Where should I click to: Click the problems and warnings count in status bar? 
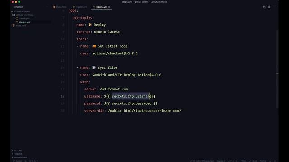click(33, 161)
